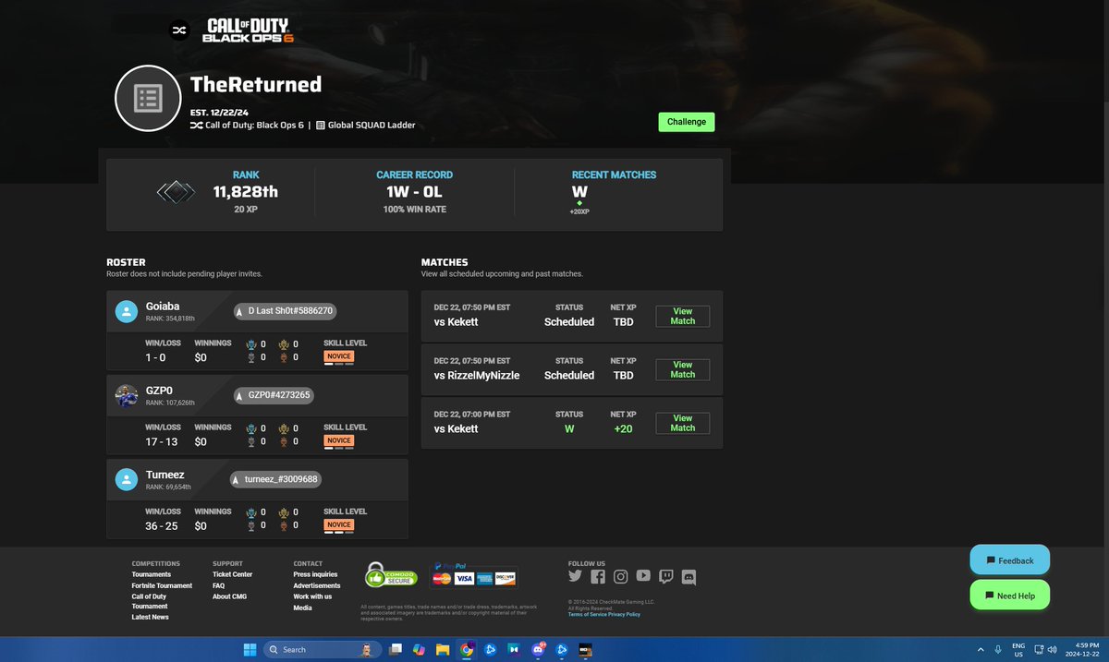The image size is (1109, 662).
Task: Open Work with us link
Action: click(312, 596)
